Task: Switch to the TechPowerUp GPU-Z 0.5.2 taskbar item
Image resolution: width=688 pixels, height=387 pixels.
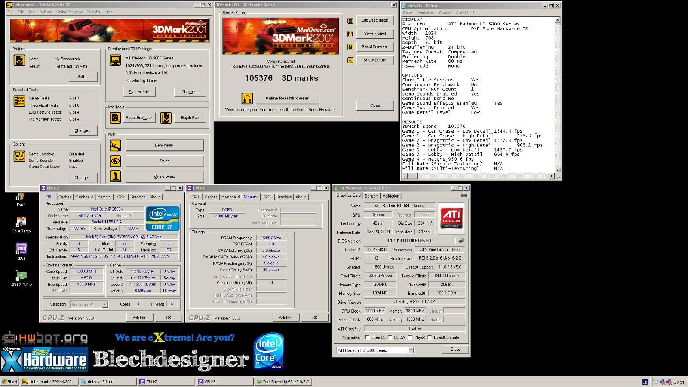Action: tap(283, 382)
